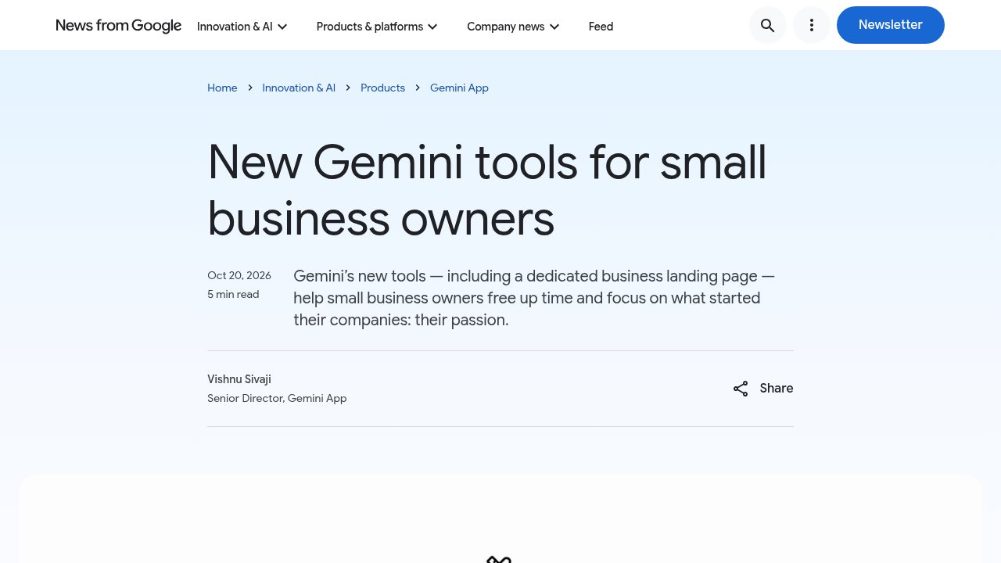
Task: Click the article summary paragraph
Action: click(x=534, y=298)
